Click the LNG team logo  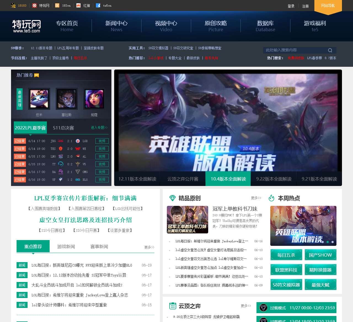pos(61,156)
